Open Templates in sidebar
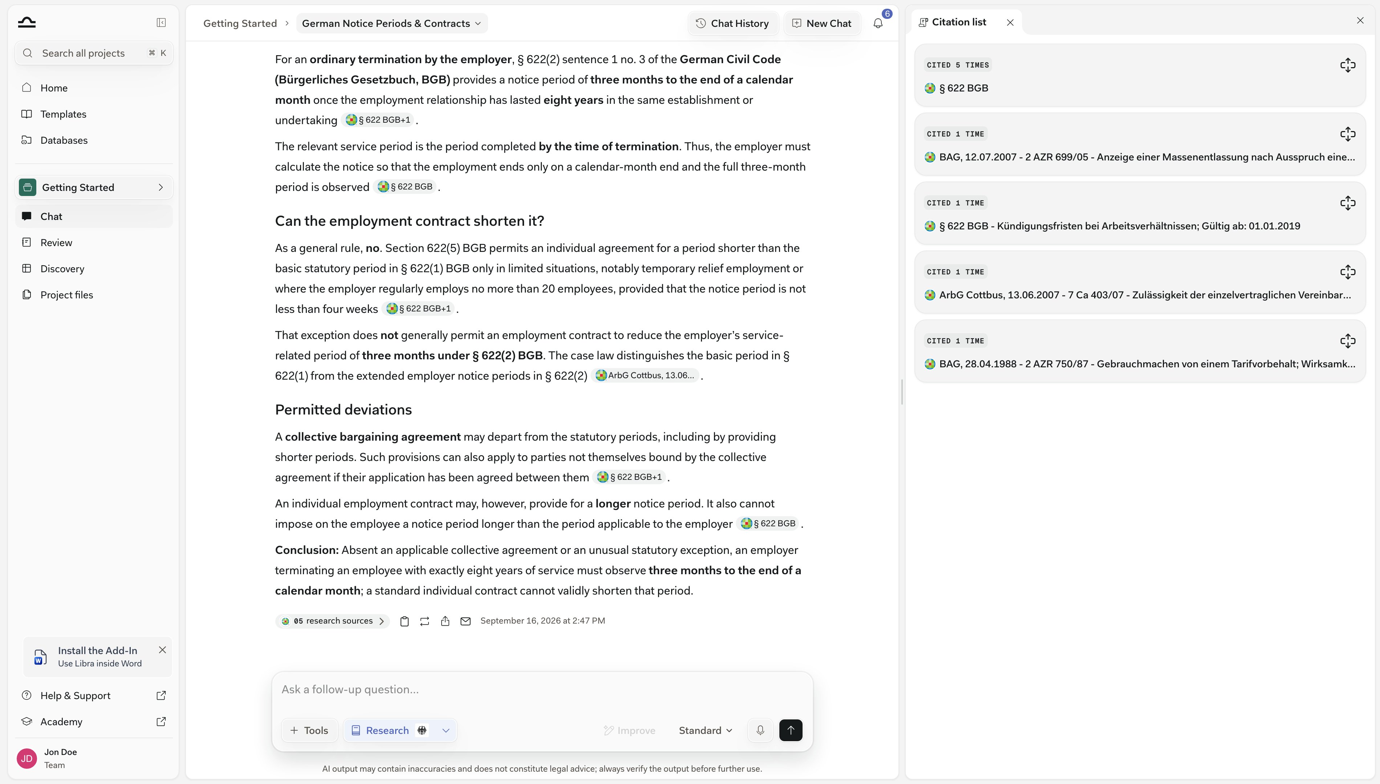 tap(94, 114)
